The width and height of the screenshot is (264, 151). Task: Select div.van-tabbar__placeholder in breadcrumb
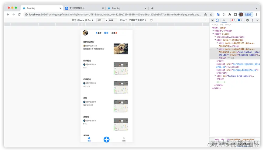[x=240, y=139]
